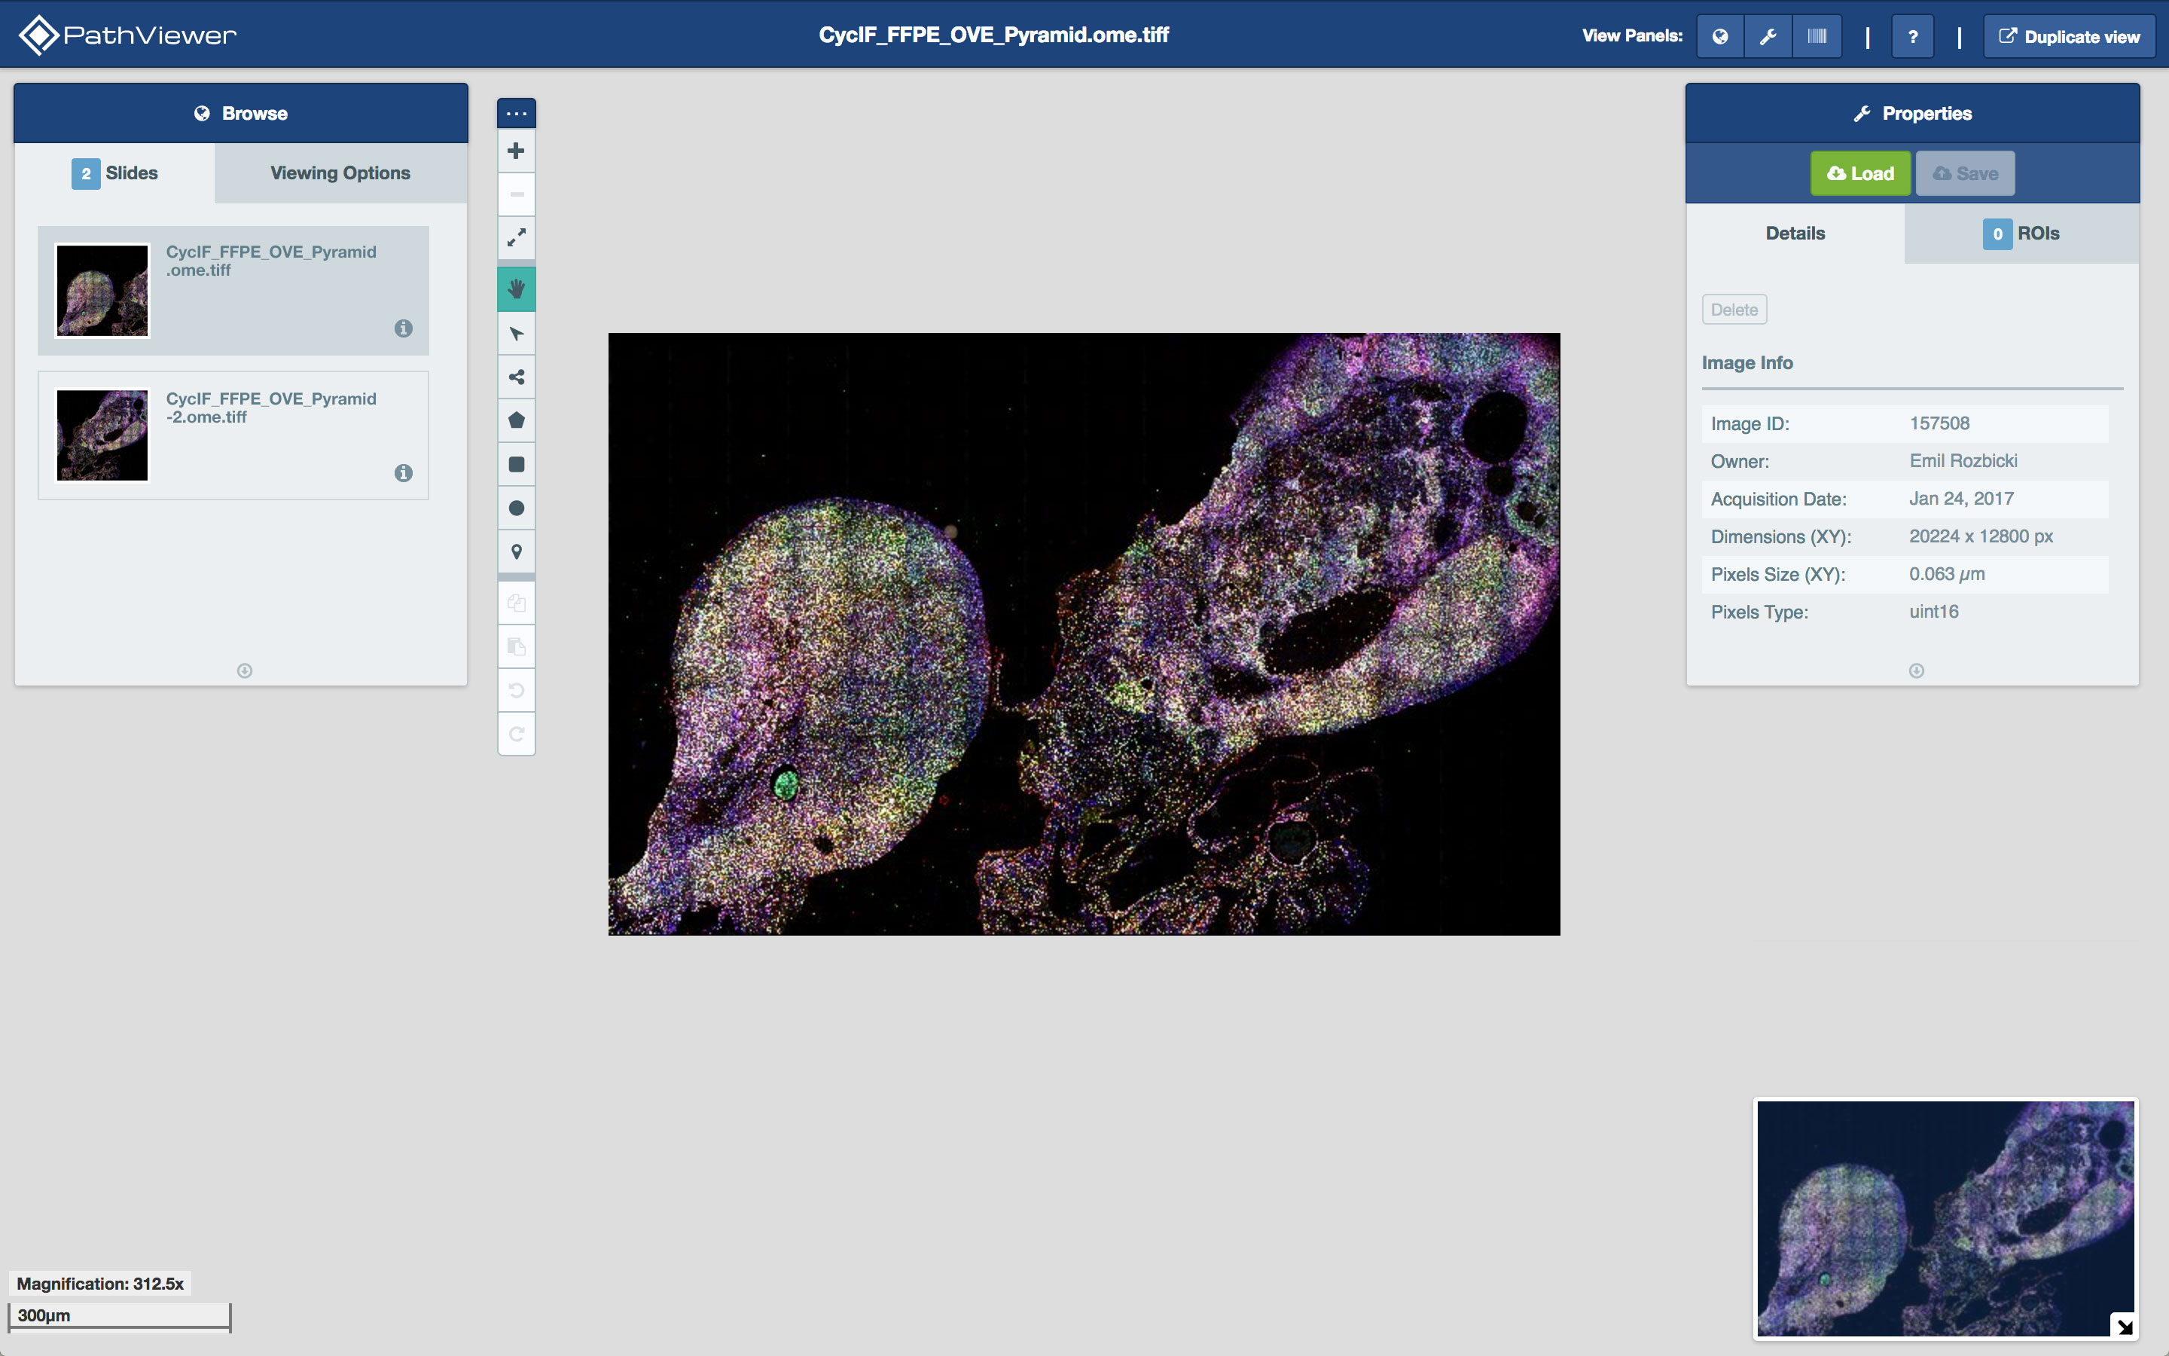Viewport: 2169px width, 1356px height.
Task: Open the Channels view panel via barcode icon
Action: tap(1817, 36)
